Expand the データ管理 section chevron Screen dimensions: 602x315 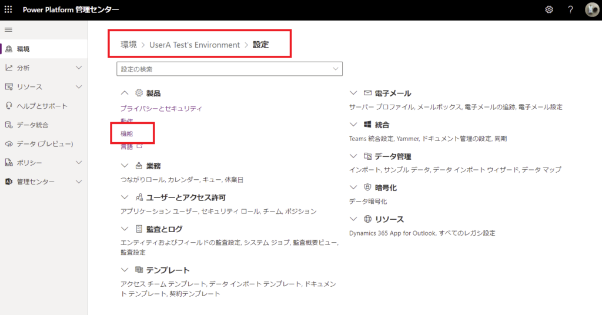[x=353, y=156]
